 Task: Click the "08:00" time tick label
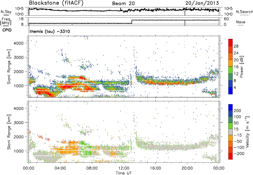pos(92,168)
